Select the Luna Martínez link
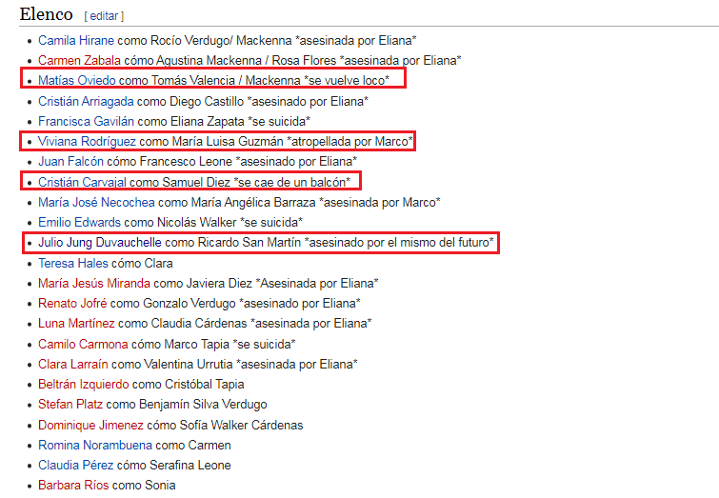Viewport: 719px width, 498px height. 74,324
